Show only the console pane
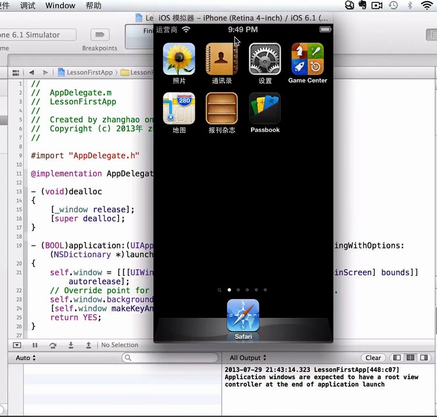 click(424, 358)
